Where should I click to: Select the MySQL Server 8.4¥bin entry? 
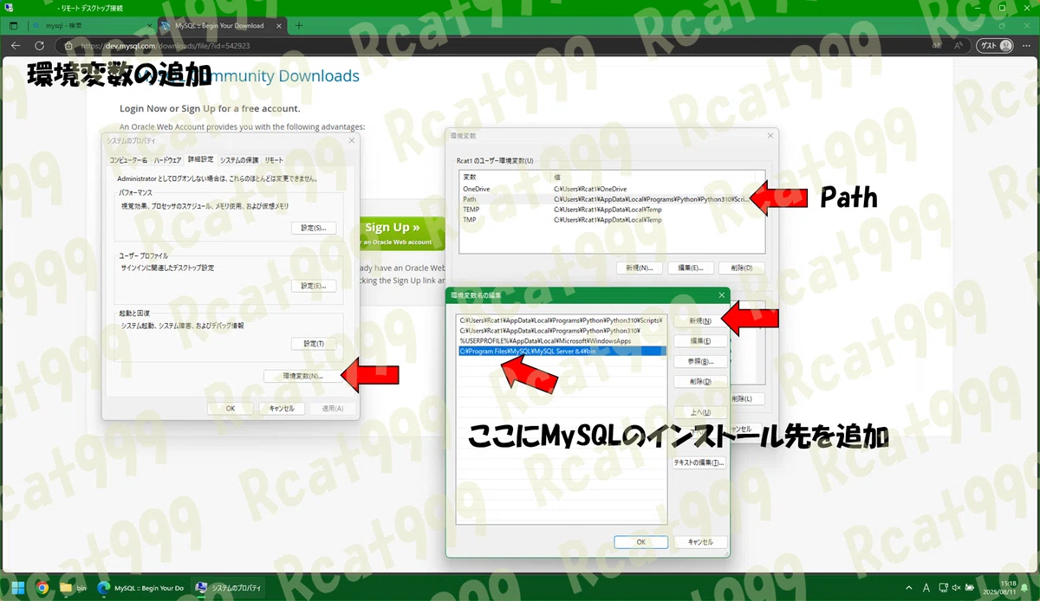[x=561, y=352]
